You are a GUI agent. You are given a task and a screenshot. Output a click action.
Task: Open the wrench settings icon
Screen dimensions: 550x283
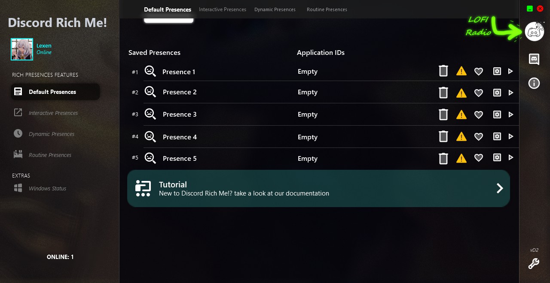[x=534, y=264]
